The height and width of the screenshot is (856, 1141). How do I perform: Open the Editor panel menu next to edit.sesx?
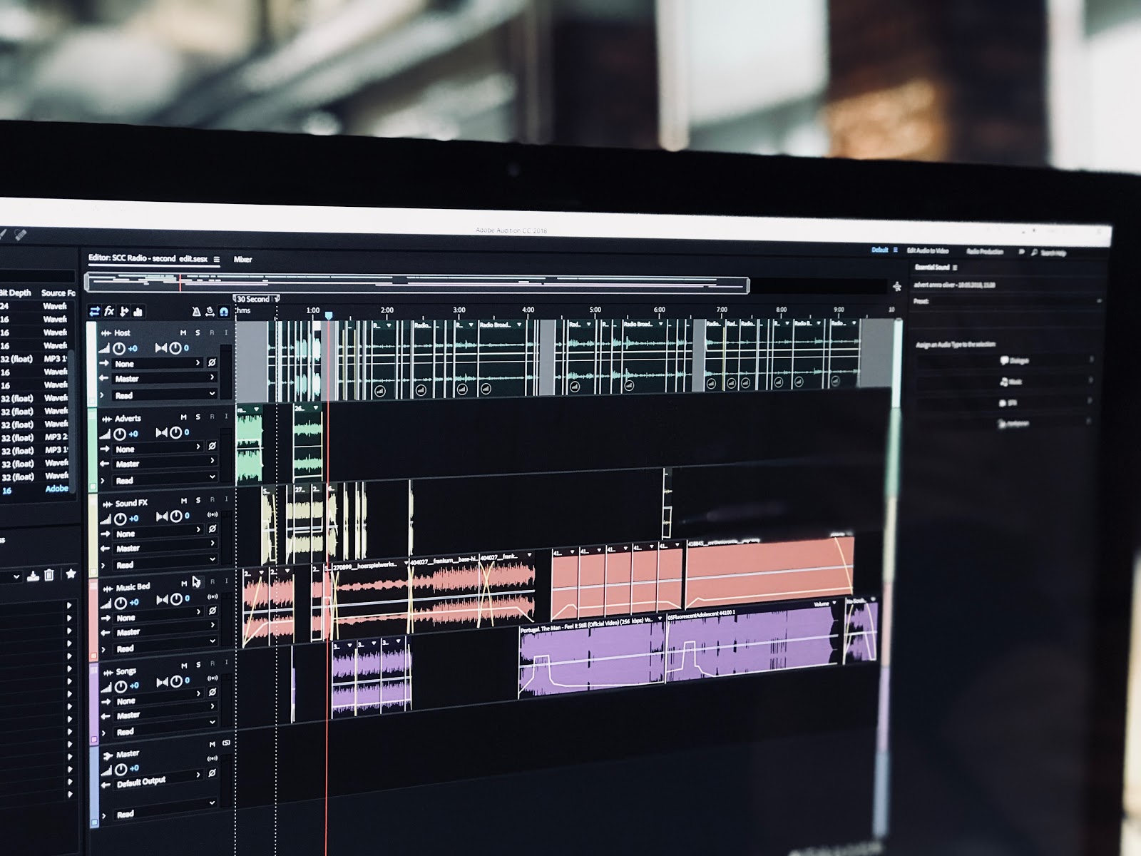click(218, 259)
